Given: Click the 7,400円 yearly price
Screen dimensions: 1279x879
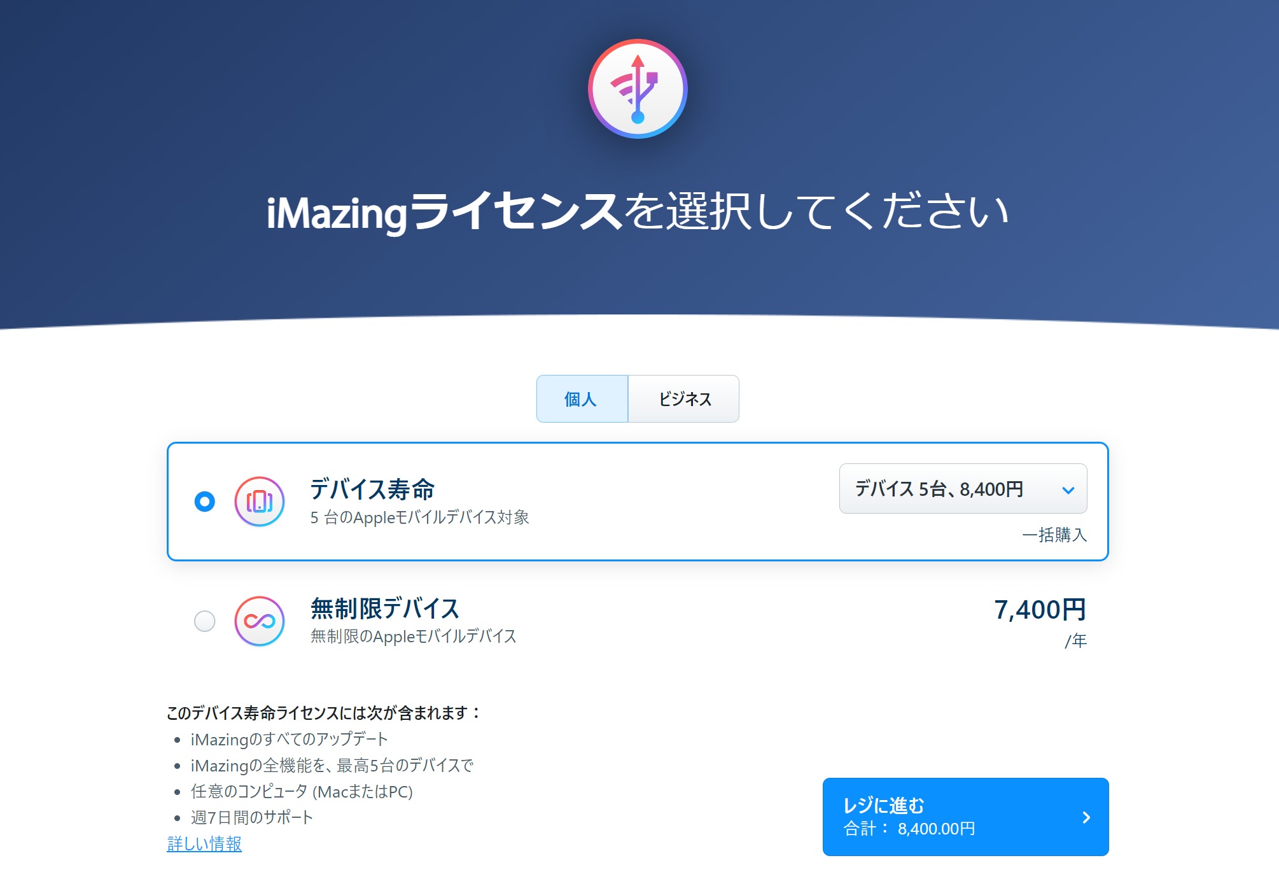Looking at the screenshot, I should pyautogui.click(x=1040, y=610).
